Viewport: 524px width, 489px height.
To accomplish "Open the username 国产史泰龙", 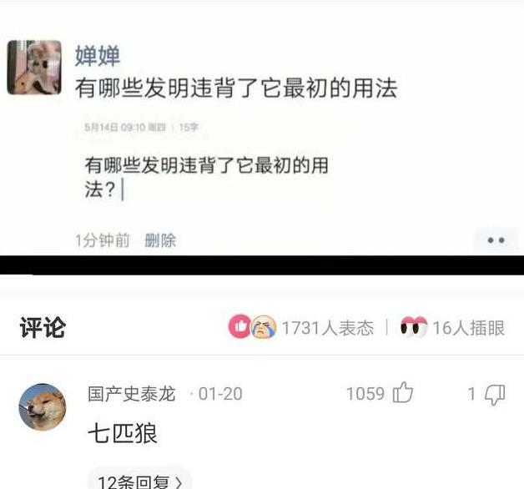I will (x=131, y=393).
